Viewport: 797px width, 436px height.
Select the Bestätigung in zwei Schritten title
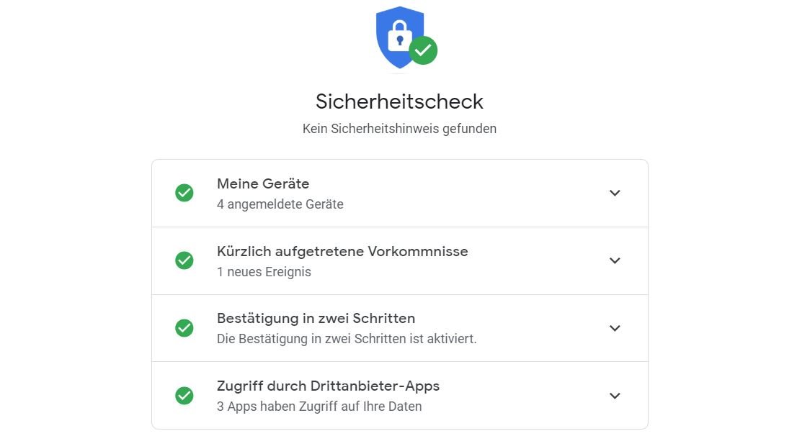pyautogui.click(x=316, y=318)
